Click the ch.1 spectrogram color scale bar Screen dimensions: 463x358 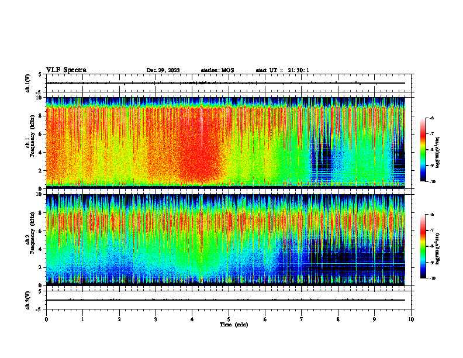pos(423,150)
